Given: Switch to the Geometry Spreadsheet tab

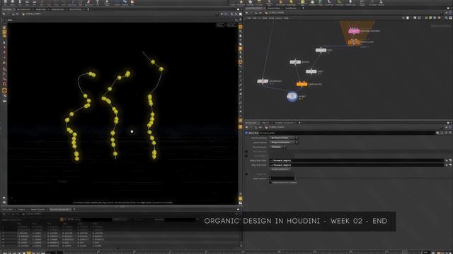Looking at the screenshot, I should click(x=59, y=210).
